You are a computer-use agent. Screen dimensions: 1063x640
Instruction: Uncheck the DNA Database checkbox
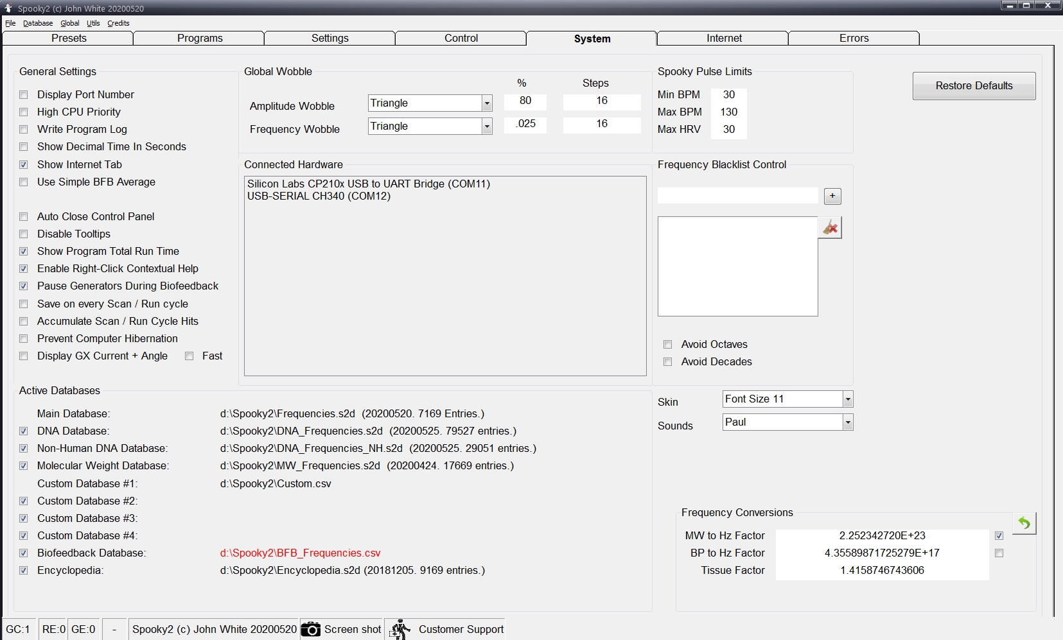(24, 431)
